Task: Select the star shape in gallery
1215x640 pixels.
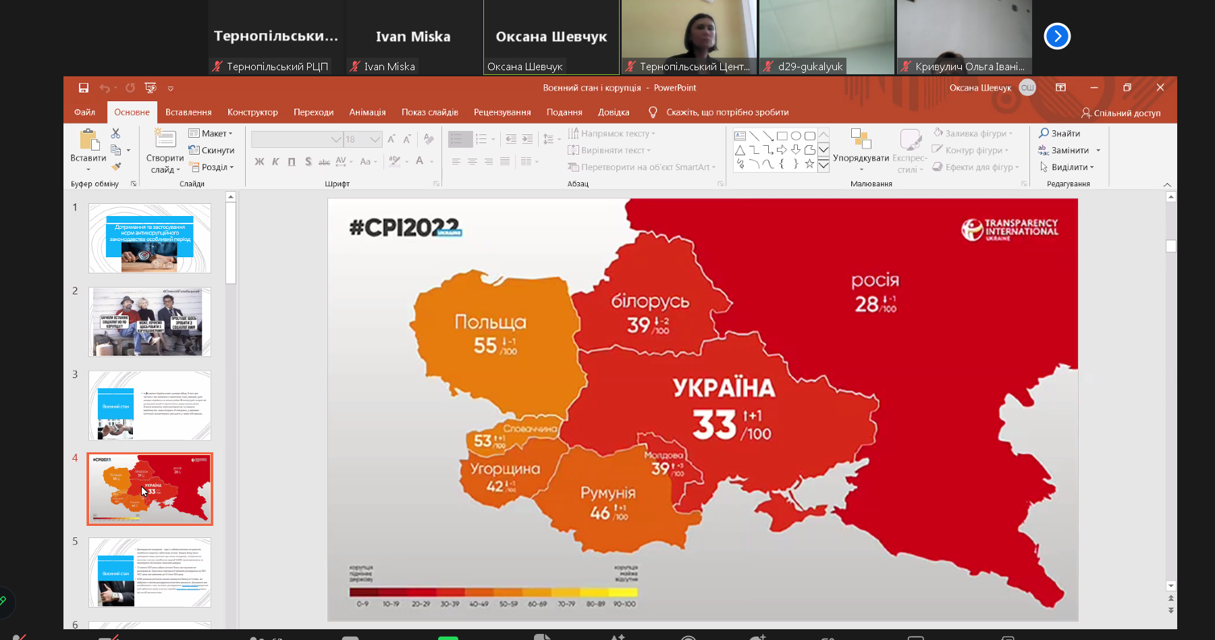Action: 809,163
